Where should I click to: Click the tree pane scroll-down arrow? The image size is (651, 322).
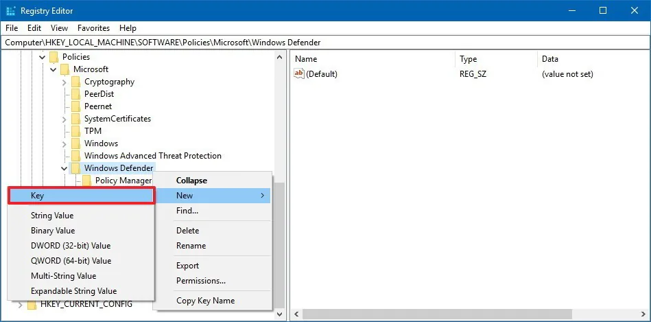[280, 314]
